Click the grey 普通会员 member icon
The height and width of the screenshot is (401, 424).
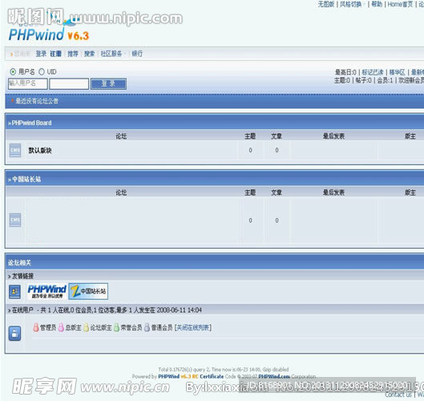pos(147,327)
